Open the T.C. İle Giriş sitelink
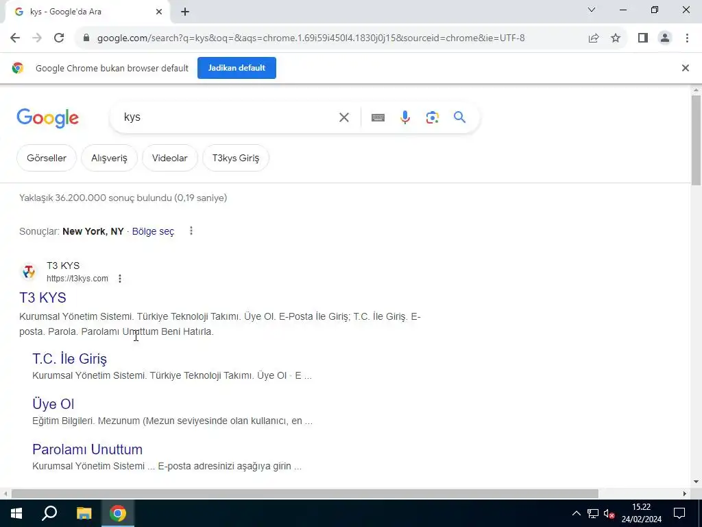 (x=69, y=359)
